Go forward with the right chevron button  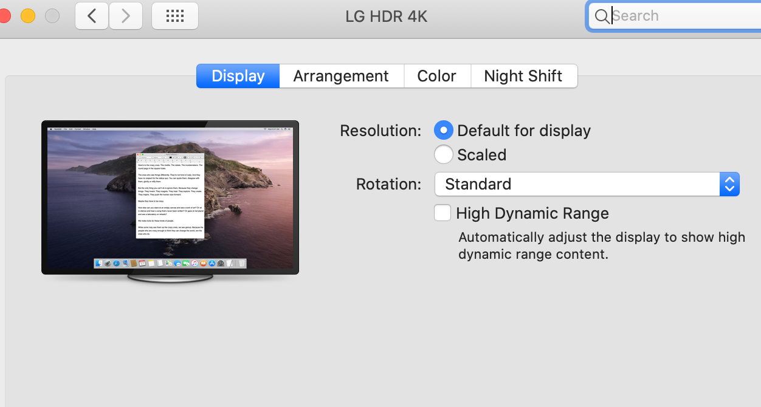pyautogui.click(x=126, y=16)
